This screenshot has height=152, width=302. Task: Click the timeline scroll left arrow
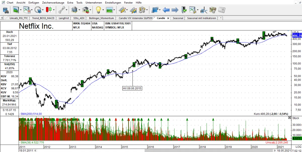pyautogui.click(x=35, y=150)
